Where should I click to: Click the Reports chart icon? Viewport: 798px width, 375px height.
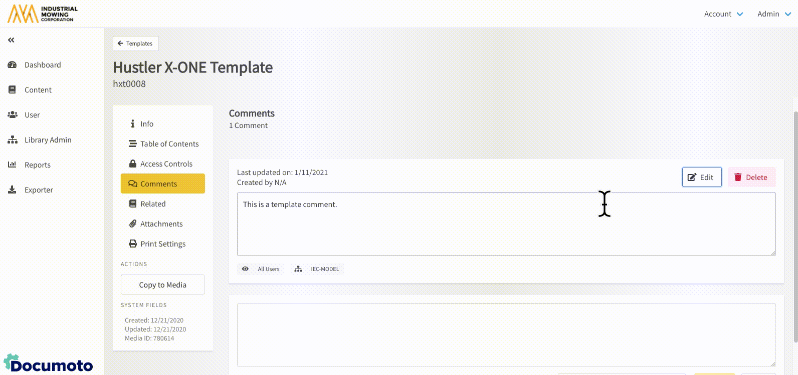click(12, 165)
